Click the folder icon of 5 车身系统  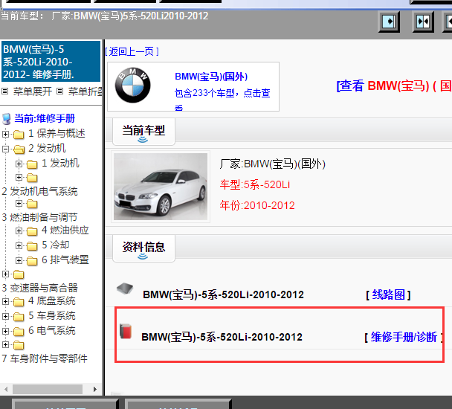pyautogui.click(x=19, y=317)
